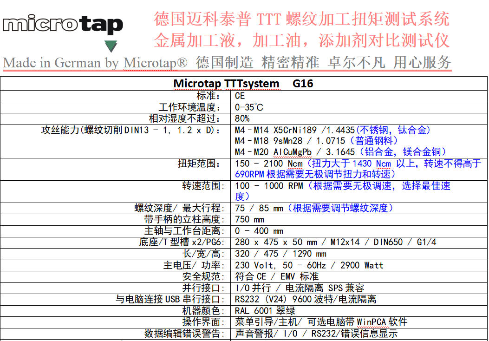
Task: Click the 带手柄的立柱高度 label
Action: 184,220
